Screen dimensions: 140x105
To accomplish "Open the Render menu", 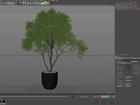I will pos(17,1).
